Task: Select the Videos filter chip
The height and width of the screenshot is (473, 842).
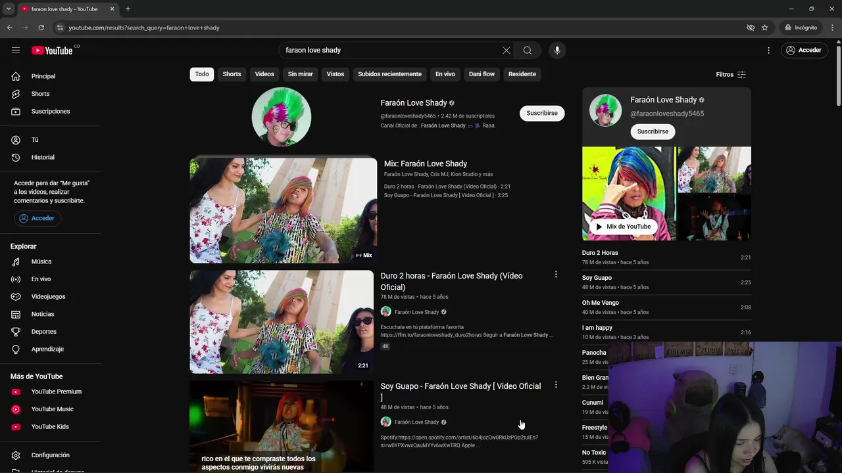Action: pyautogui.click(x=264, y=74)
